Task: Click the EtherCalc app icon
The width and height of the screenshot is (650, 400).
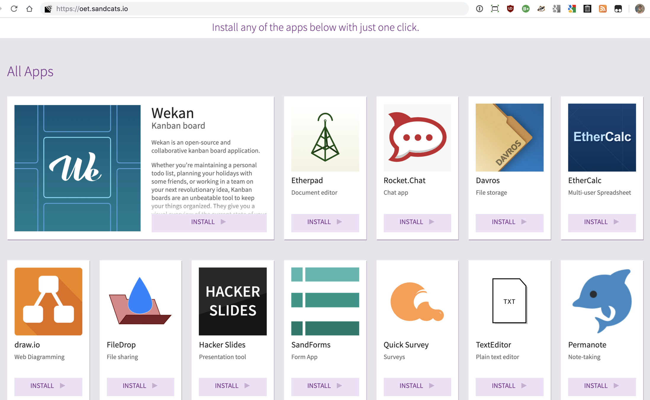Action: click(x=601, y=137)
